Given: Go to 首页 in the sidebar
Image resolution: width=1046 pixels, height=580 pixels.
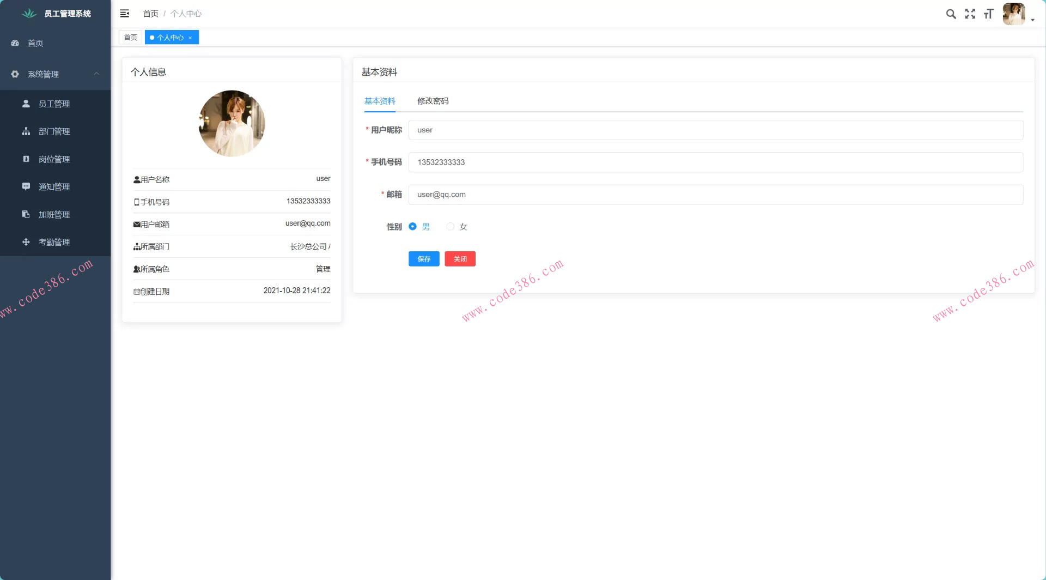Looking at the screenshot, I should coord(55,43).
